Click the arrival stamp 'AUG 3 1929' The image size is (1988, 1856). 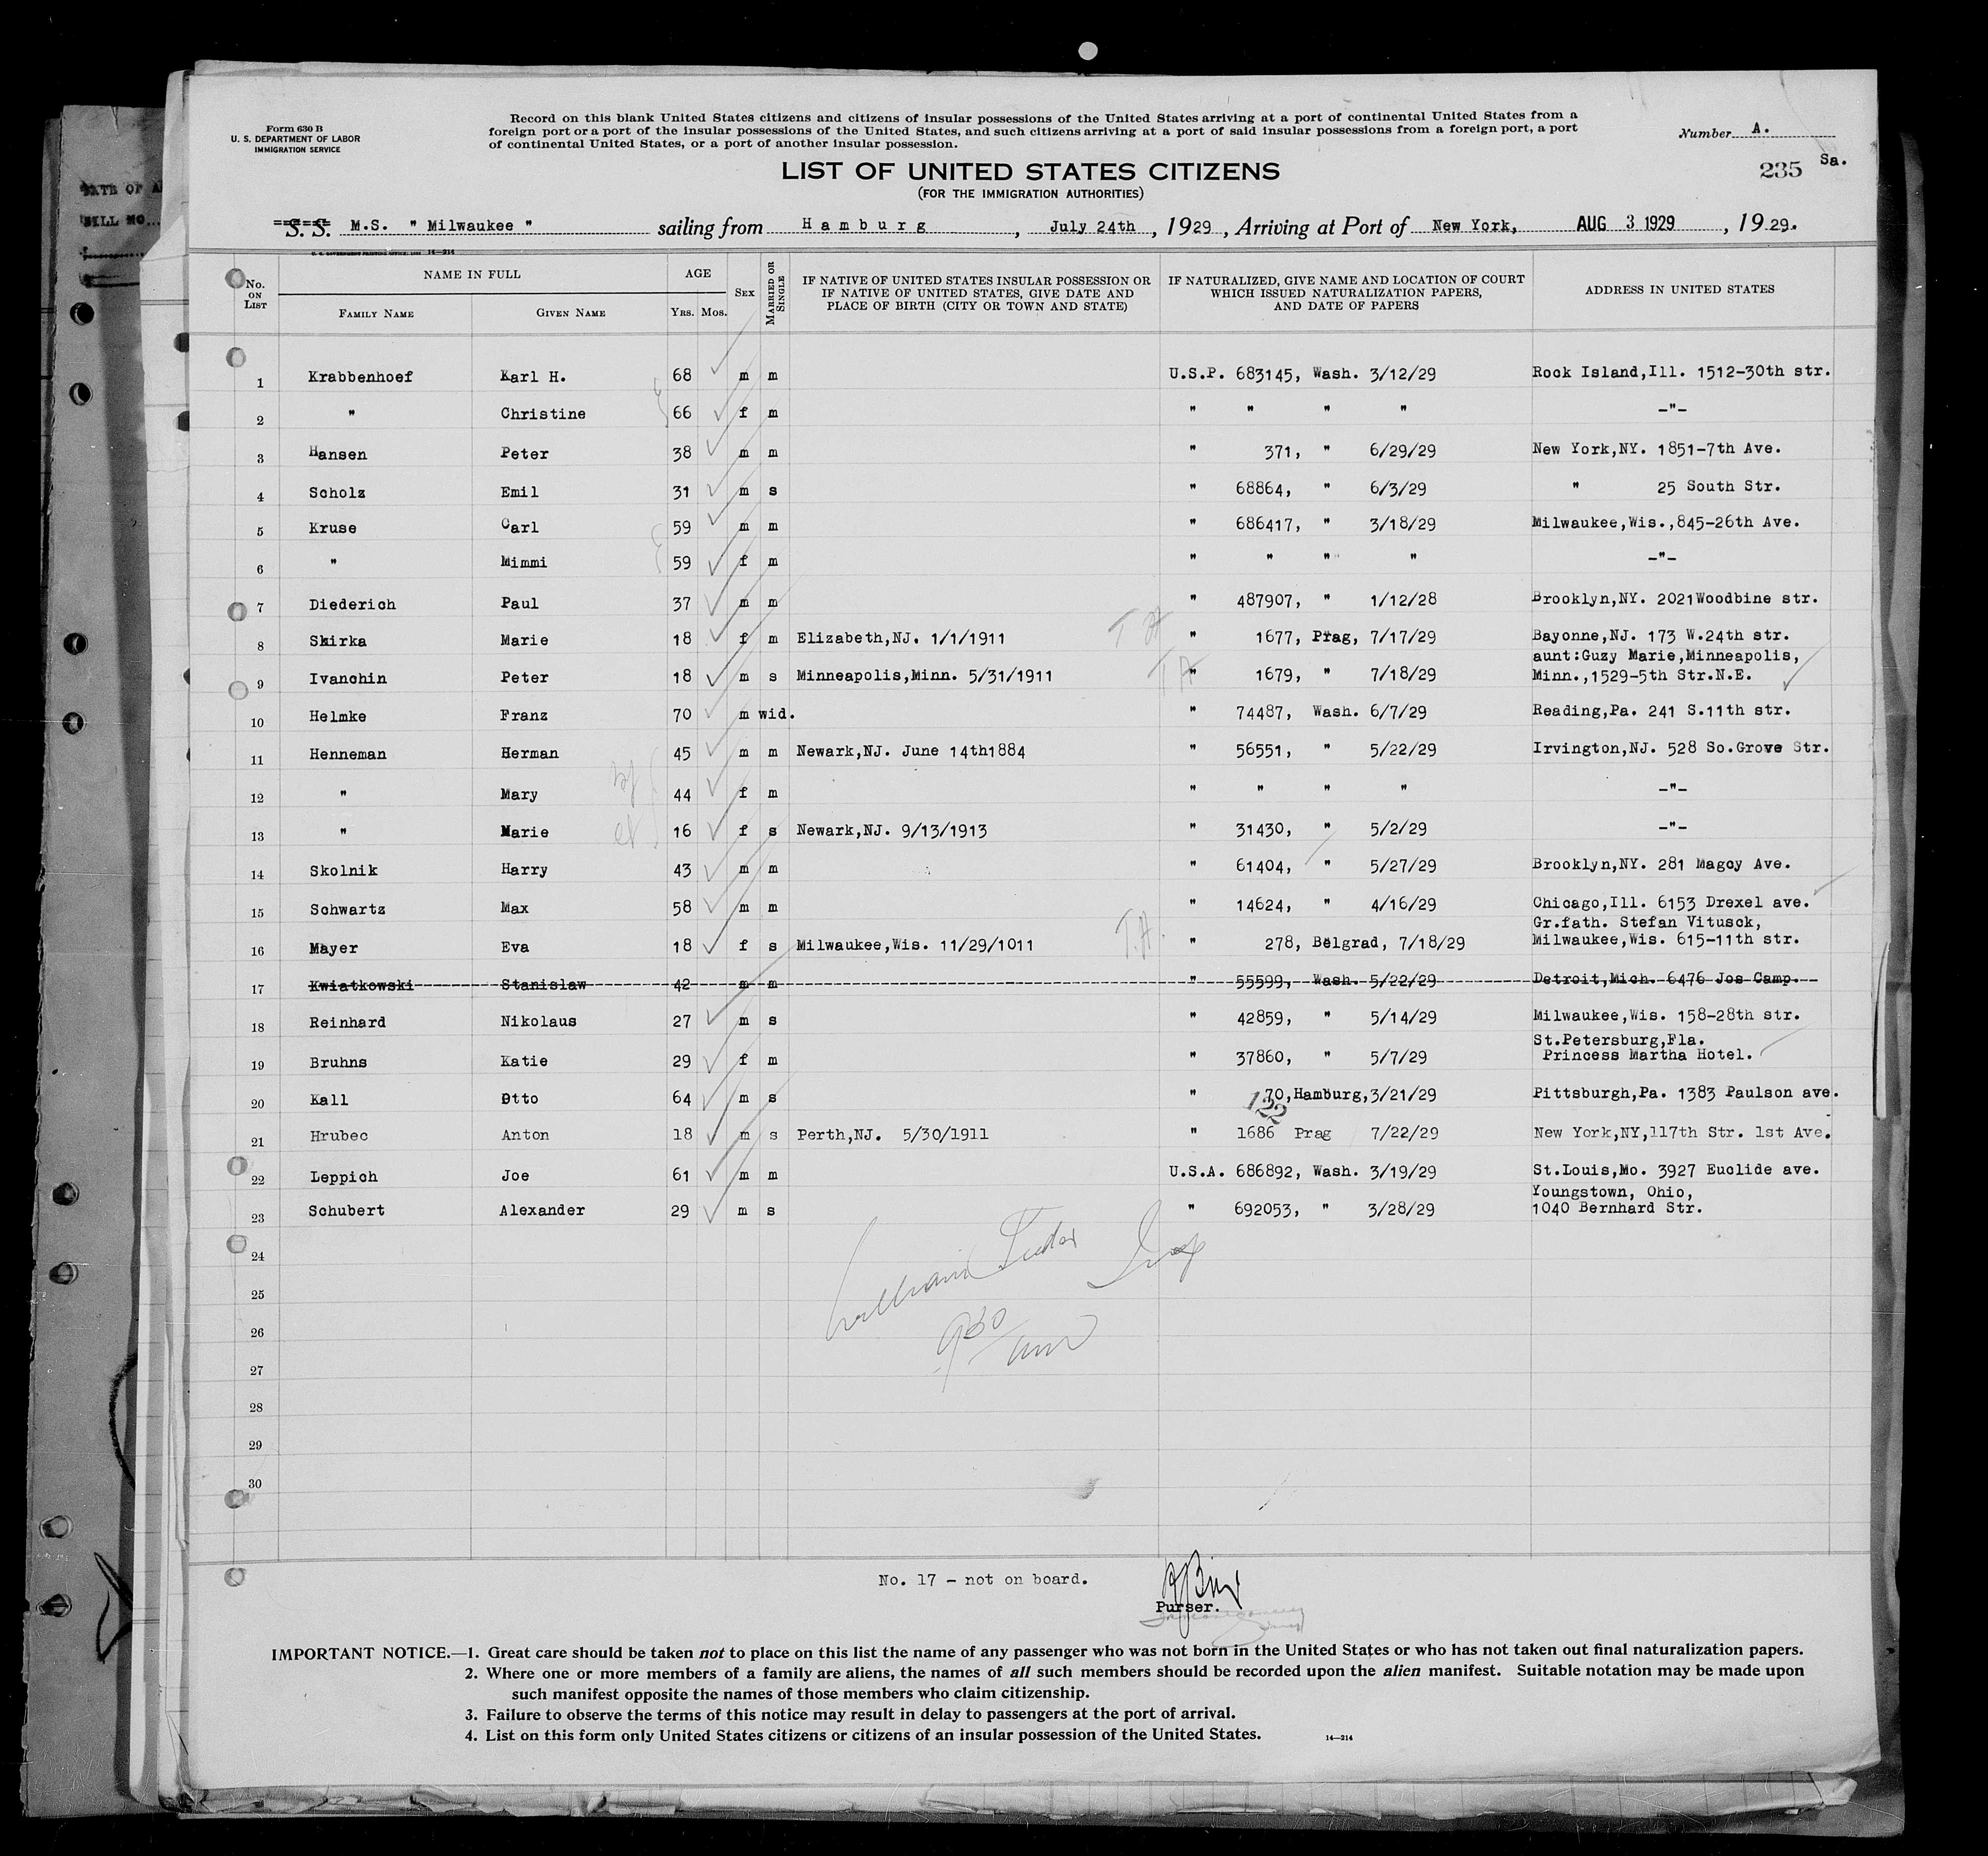click(x=1626, y=223)
